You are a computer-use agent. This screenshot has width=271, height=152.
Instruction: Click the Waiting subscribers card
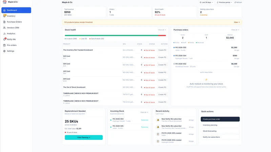220,12
